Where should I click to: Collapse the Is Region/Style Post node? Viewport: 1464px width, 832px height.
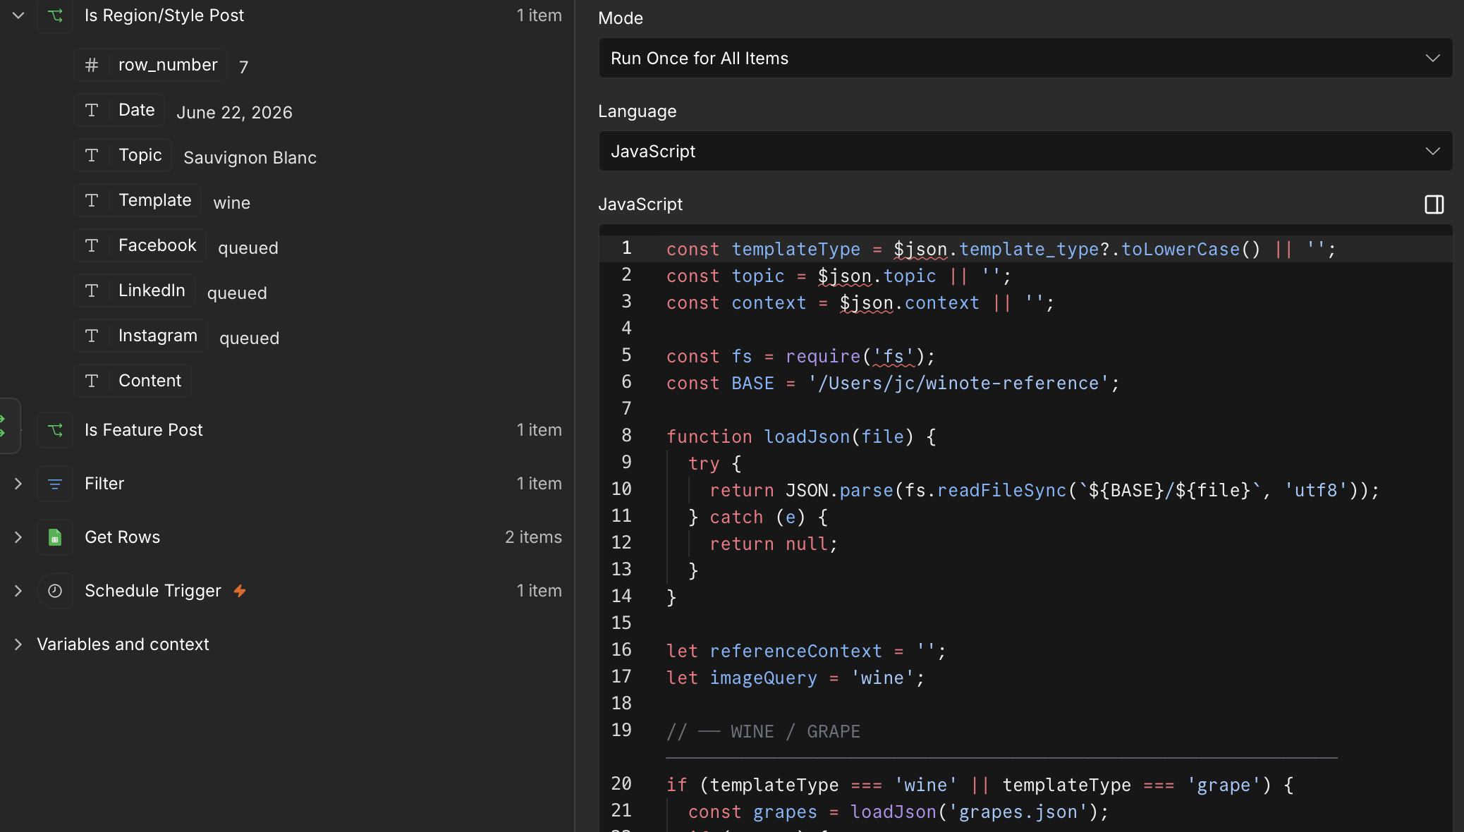pyautogui.click(x=18, y=16)
